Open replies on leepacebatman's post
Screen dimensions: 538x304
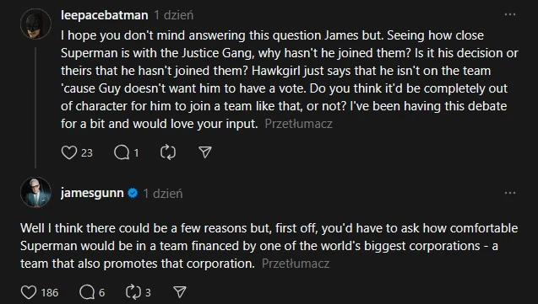pos(122,152)
